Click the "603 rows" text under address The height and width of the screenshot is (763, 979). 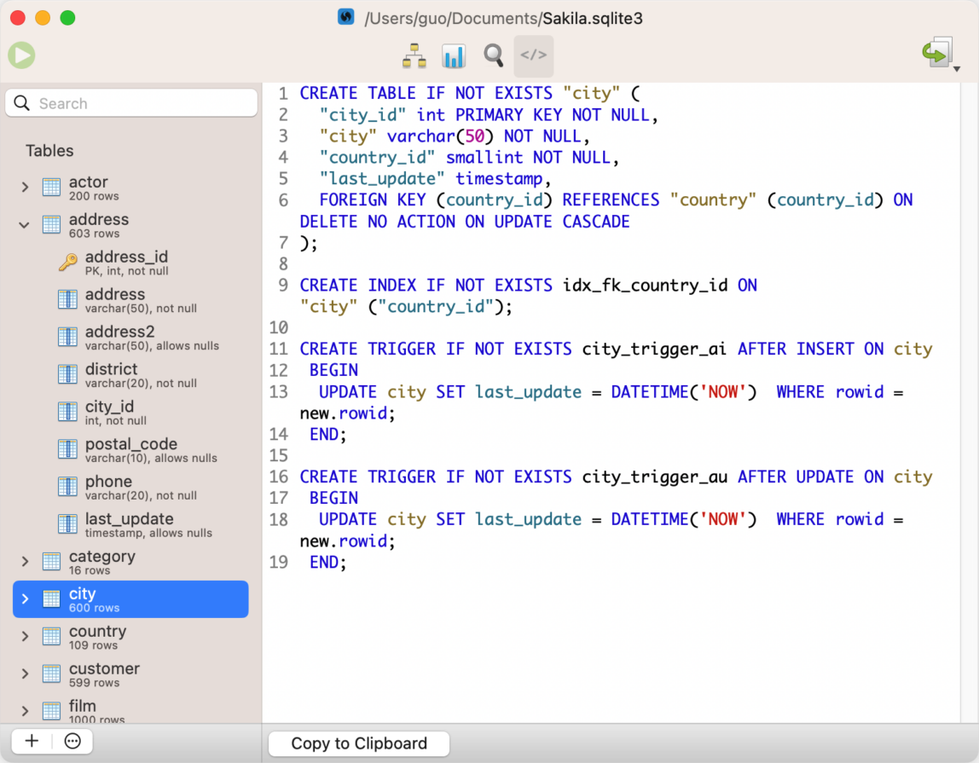[x=95, y=234]
